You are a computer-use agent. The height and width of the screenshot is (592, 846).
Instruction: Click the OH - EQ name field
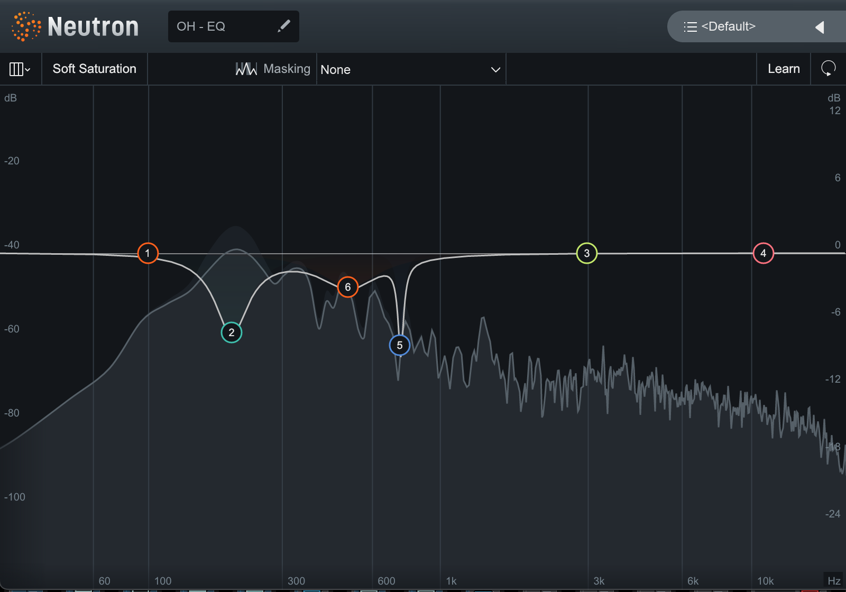point(222,26)
